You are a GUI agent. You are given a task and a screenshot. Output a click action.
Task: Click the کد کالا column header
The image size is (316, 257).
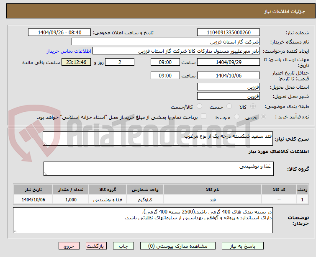279,190
